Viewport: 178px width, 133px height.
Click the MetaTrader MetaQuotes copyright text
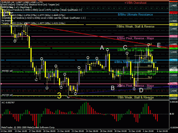click(28, 127)
